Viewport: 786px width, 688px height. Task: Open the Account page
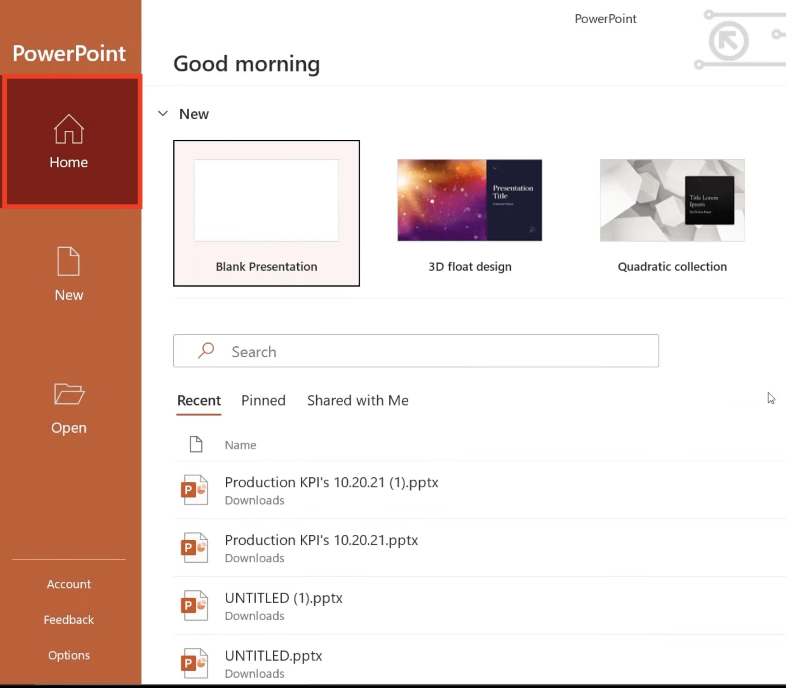click(69, 584)
